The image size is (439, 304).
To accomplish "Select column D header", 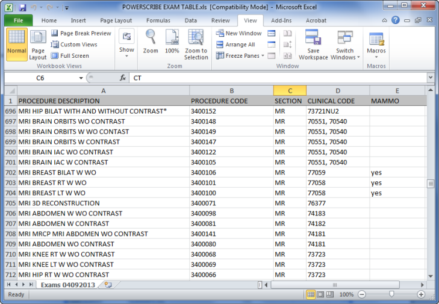I will [338, 91].
